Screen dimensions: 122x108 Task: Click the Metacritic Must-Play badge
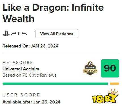coord(90,68)
